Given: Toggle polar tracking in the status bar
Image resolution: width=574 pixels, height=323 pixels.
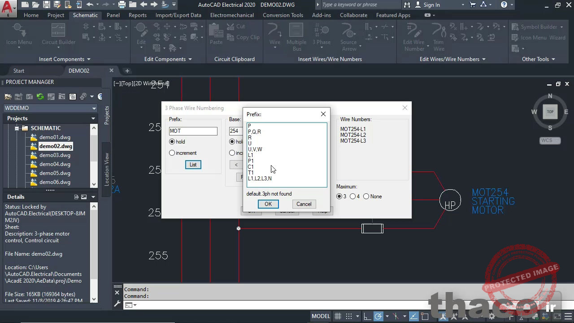Looking at the screenshot, I should (379, 316).
